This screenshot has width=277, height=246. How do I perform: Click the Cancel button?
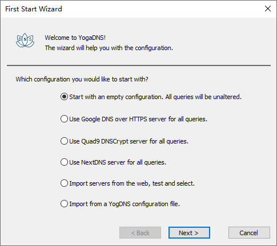pyautogui.click(x=249, y=233)
